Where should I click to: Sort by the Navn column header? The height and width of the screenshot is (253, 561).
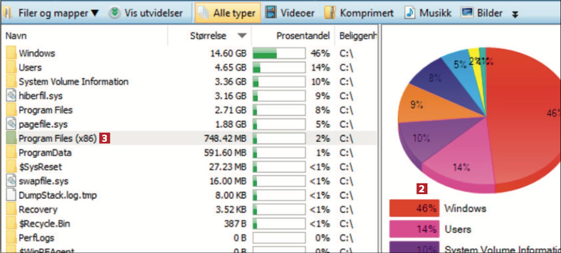[x=16, y=36]
